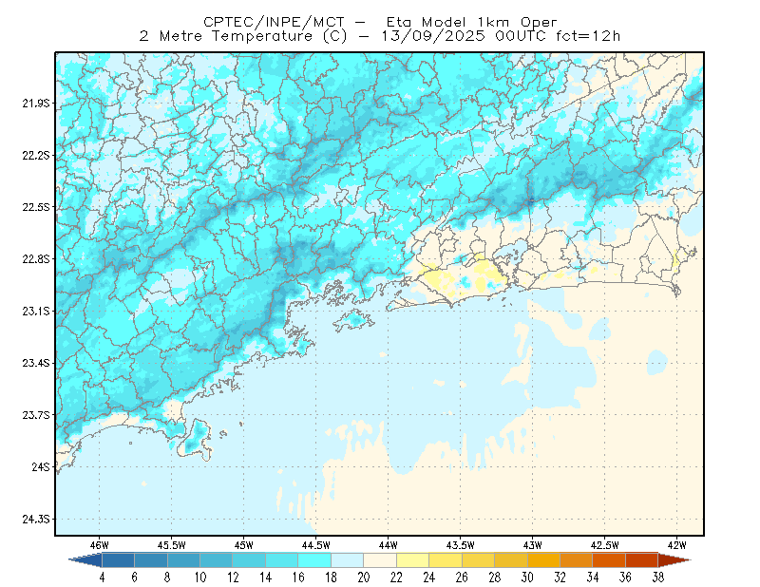Click the 43.5W longitude label

tap(461, 545)
